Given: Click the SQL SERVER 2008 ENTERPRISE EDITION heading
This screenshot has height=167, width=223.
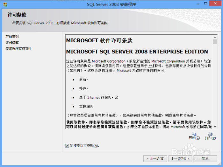Looking at the screenshot, I should (x=137, y=52).
